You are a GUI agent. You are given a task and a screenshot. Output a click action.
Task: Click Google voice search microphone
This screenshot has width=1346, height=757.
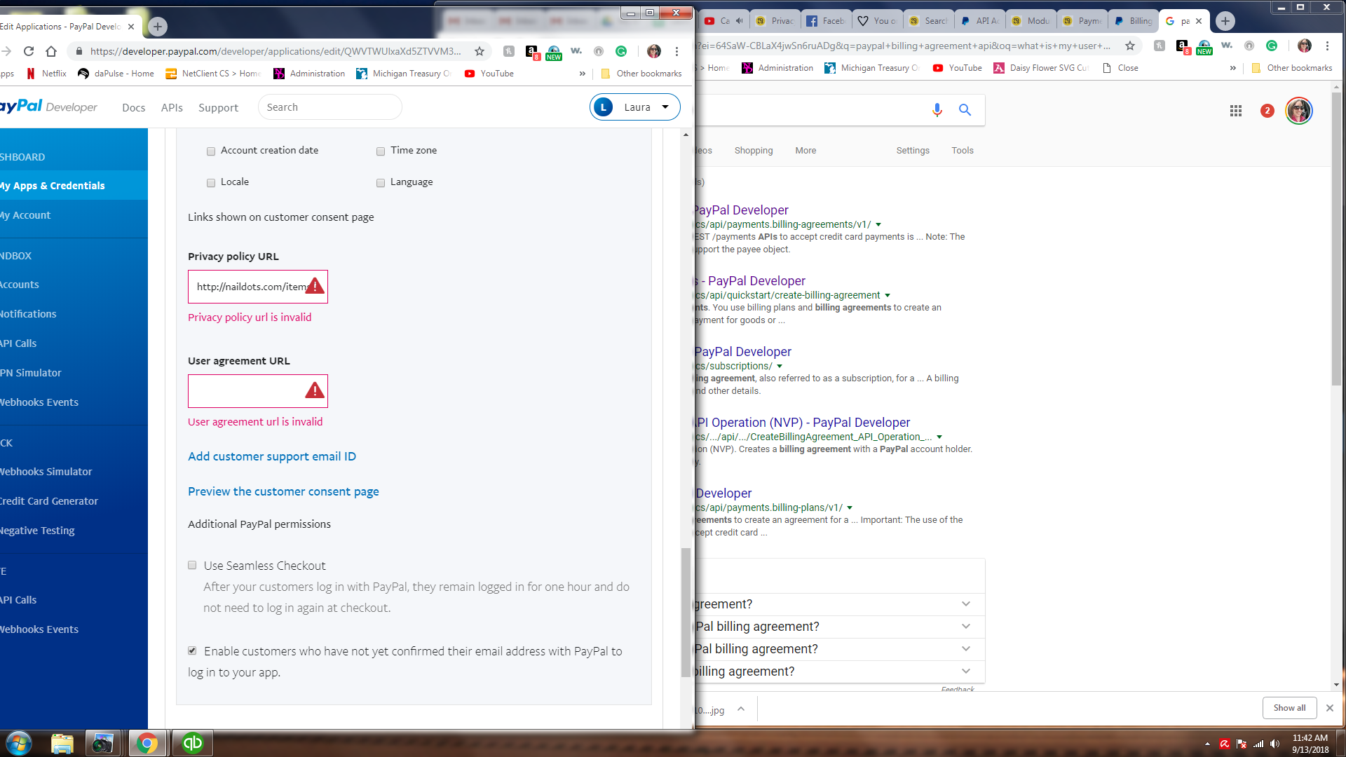(937, 110)
